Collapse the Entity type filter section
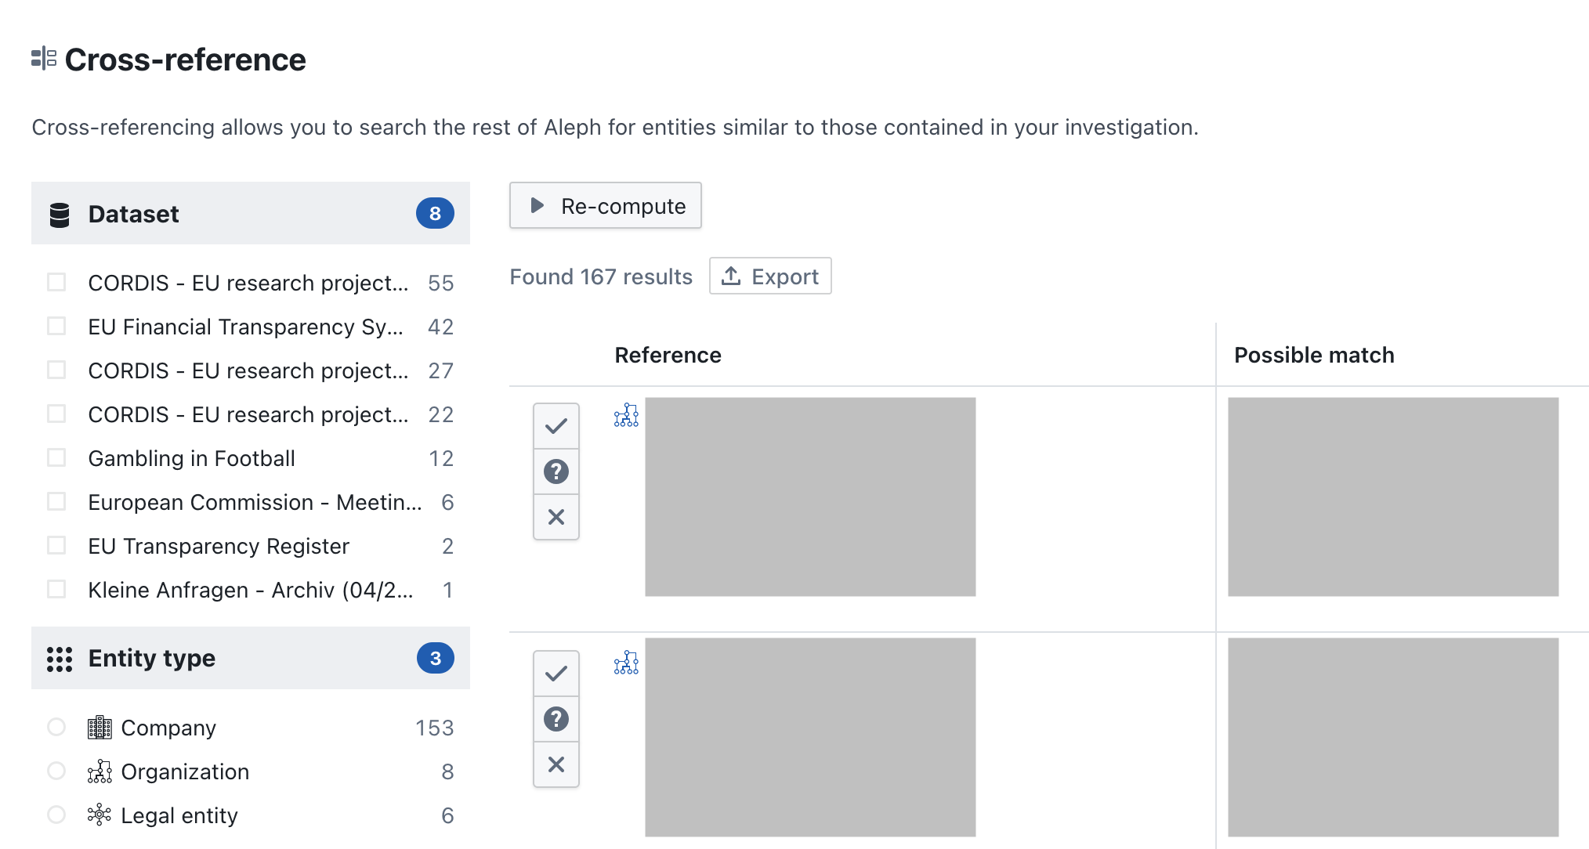Image resolution: width=1589 pixels, height=849 pixels. [x=251, y=658]
